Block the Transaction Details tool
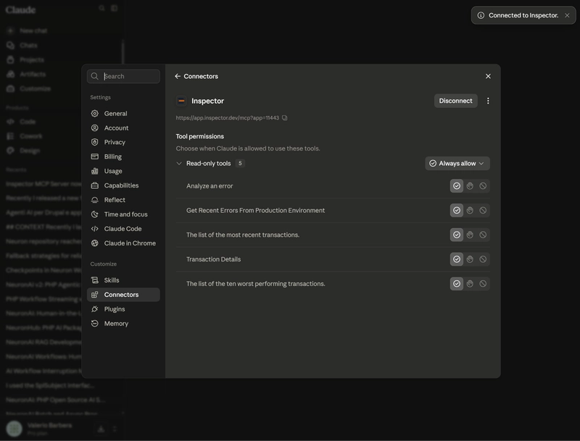 [483, 259]
